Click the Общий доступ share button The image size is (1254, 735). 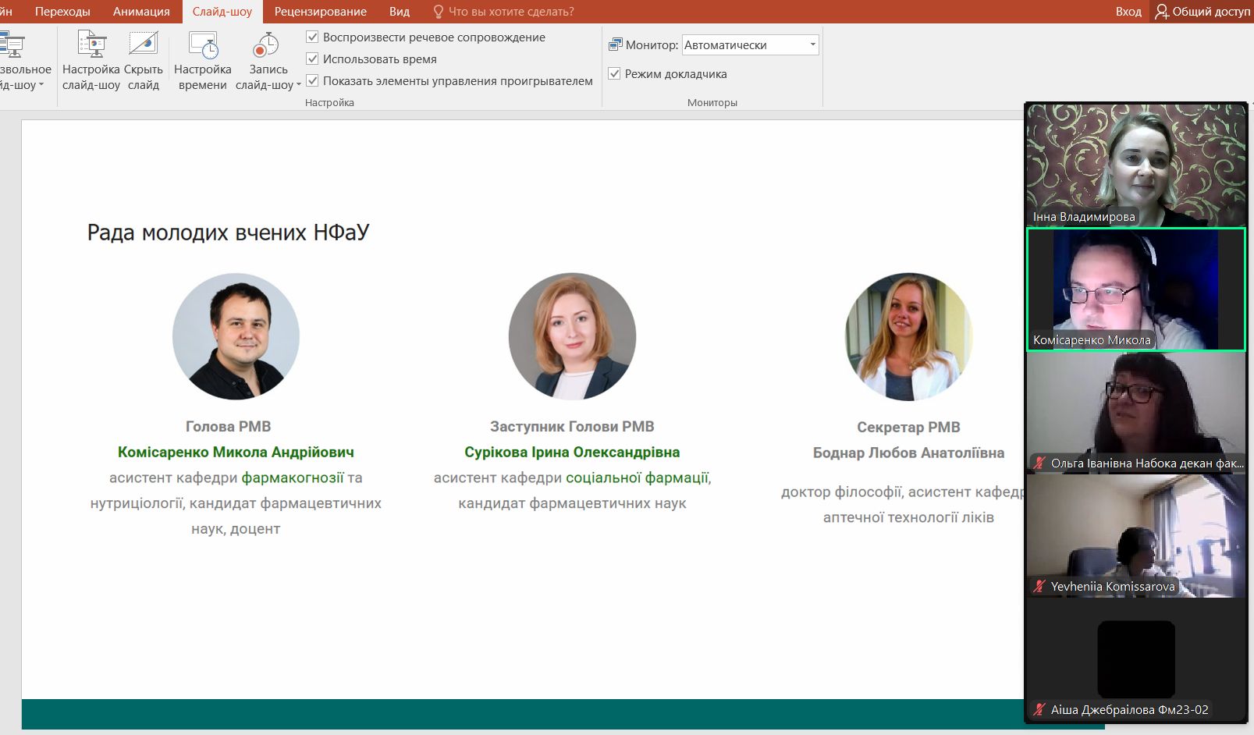(x=1202, y=12)
